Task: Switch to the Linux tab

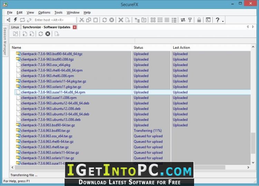Action: coord(15,27)
